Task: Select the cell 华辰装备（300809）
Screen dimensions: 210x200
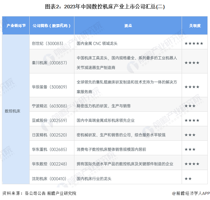Action: [52, 85]
